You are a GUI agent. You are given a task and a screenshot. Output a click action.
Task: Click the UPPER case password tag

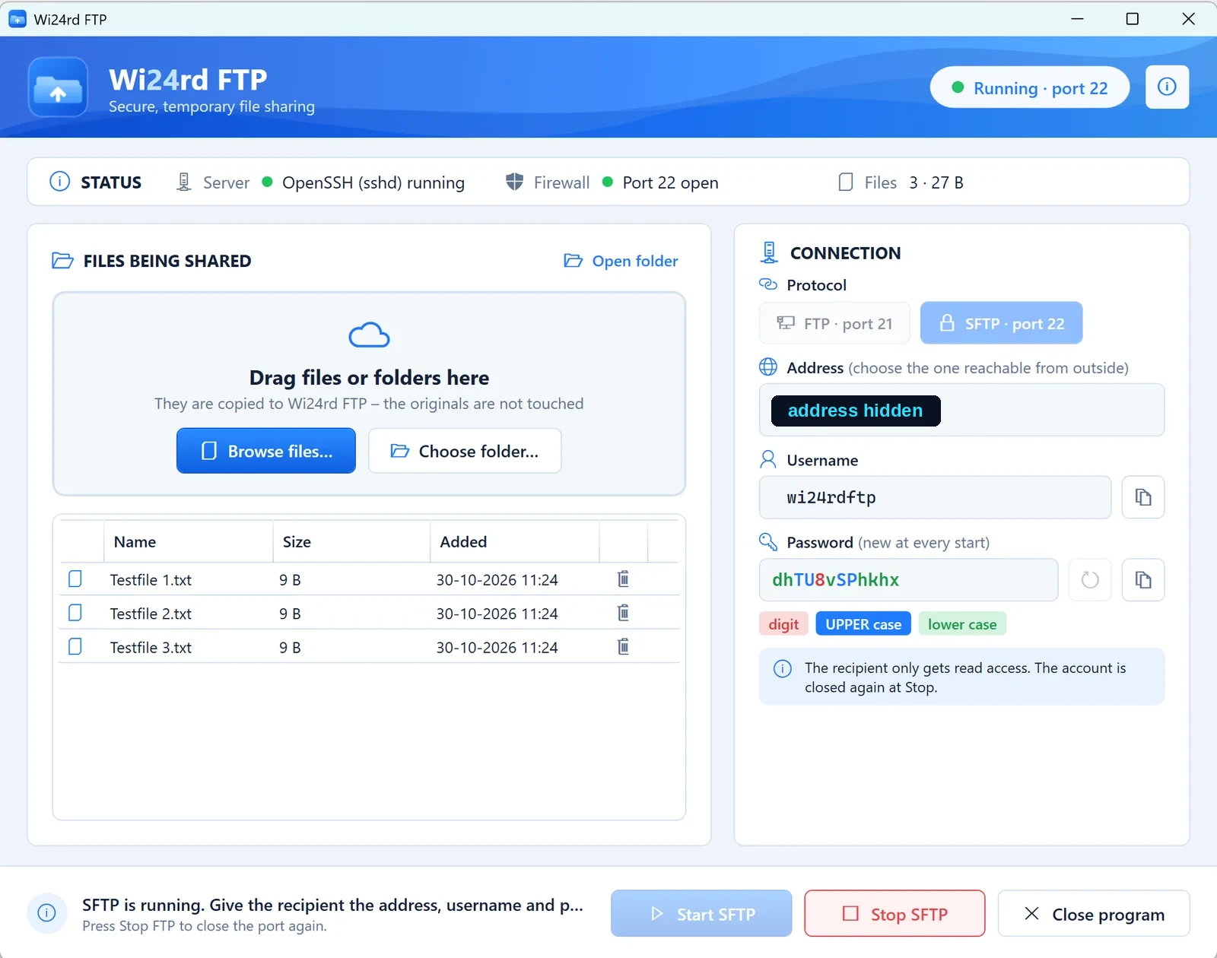tap(863, 624)
